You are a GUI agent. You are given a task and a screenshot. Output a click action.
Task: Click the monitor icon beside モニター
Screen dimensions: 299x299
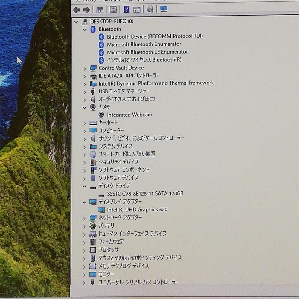pyautogui.click(x=93, y=274)
